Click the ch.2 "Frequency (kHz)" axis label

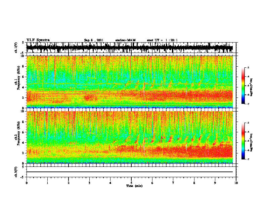(18, 133)
